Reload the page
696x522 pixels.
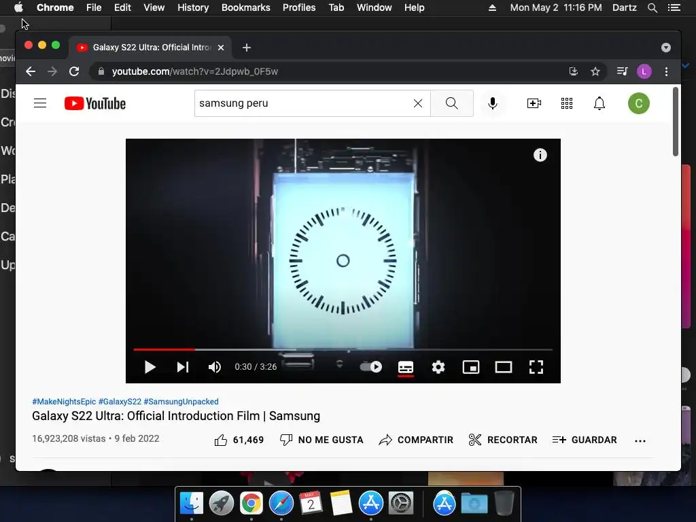pos(74,71)
